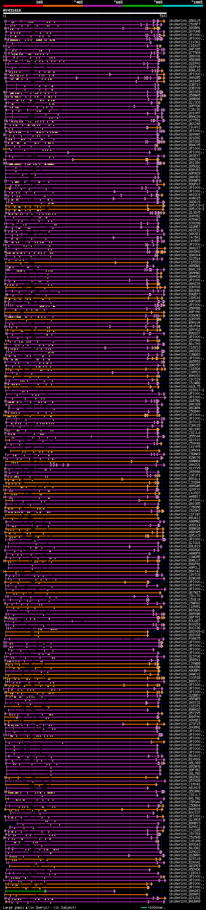Screen dimensions: 206x910
Task: Click UniRef100_Q65553 hit name
Action: [185, 362]
